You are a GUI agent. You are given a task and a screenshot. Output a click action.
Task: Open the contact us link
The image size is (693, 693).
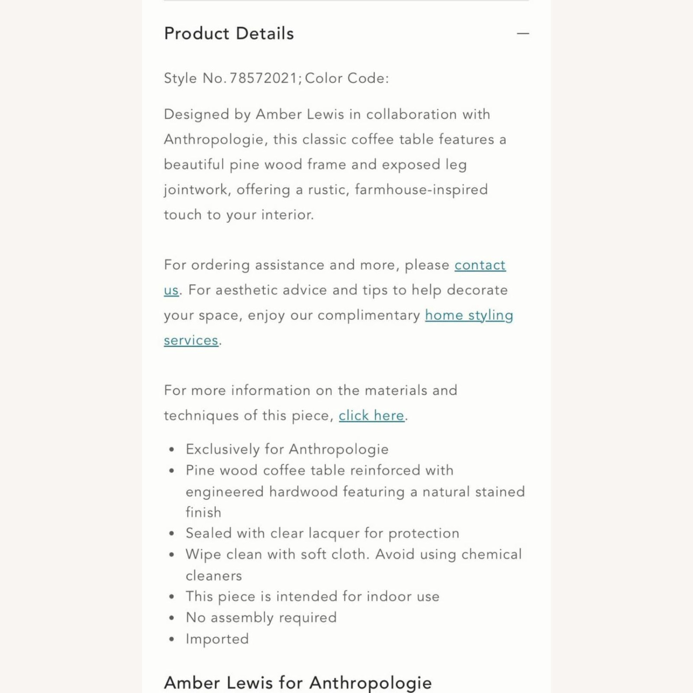coord(480,265)
